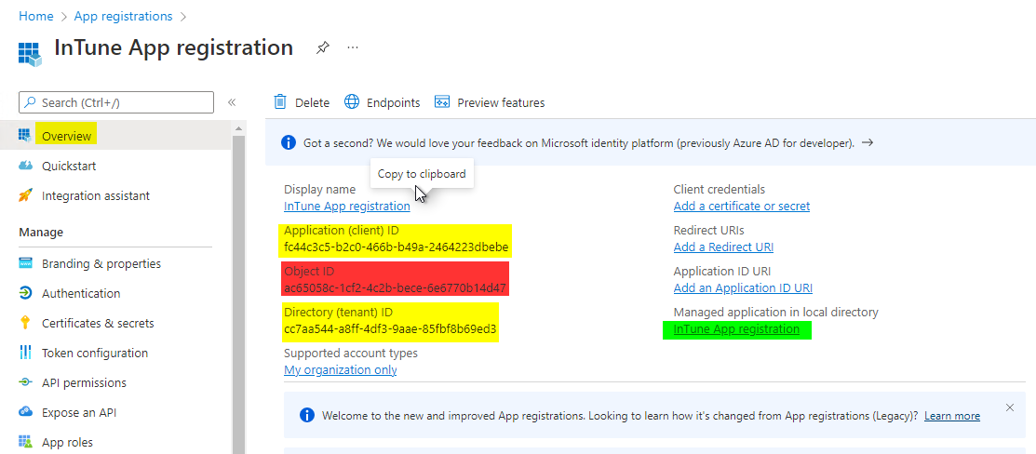1036x454 pixels.
Task: Click the Token configuration bars icon
Action: point(25,353)
